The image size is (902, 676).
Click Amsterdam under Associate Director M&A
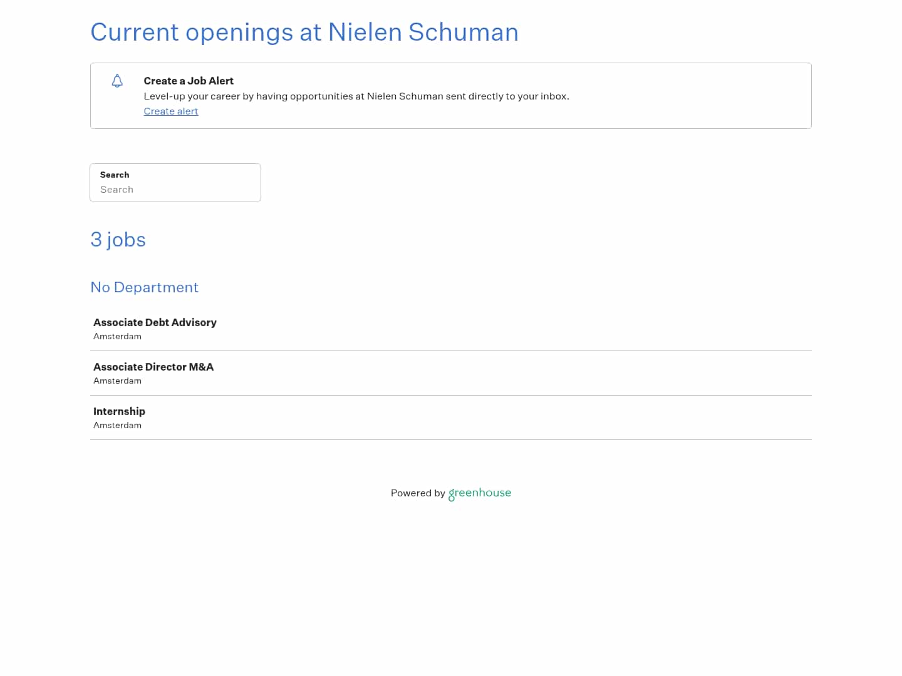tap(117, 381)
